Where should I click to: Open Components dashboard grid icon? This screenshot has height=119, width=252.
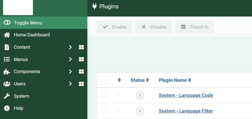(x=81, y=72)
